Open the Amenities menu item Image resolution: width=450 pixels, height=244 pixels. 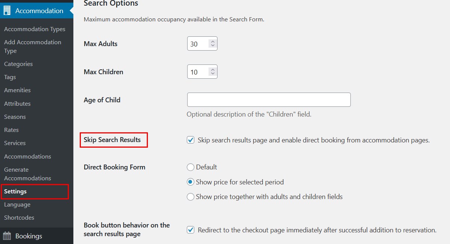click(17, 90)
